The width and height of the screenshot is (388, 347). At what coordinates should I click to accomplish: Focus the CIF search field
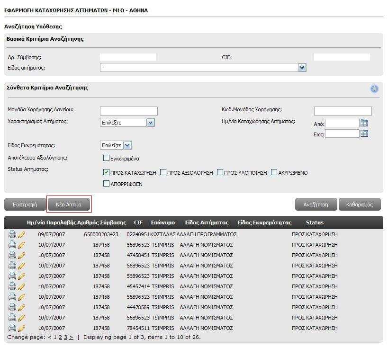point(342,57)
